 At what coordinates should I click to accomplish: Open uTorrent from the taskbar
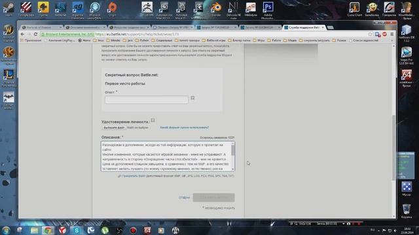tap(105, 230)
